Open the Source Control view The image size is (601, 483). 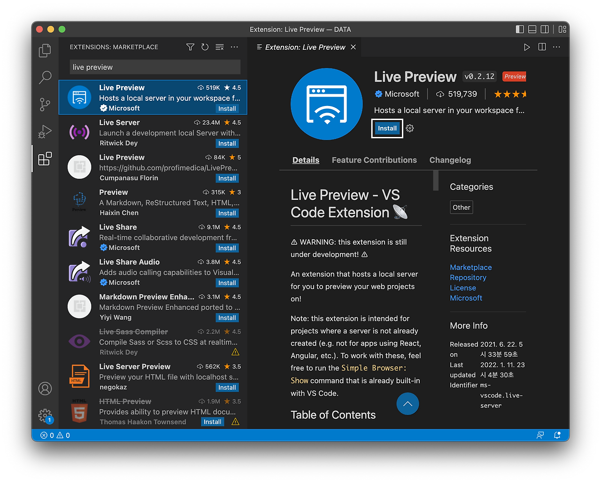[45, 105]
